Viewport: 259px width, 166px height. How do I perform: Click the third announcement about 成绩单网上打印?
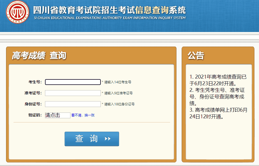coord(218,113)
